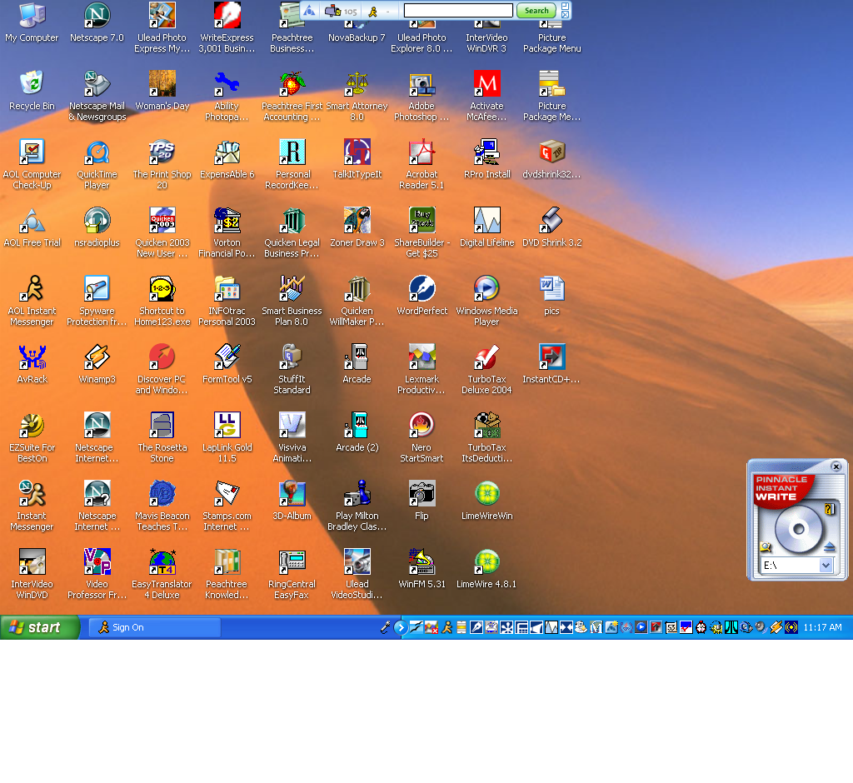Expand hidden system tray icons arrow
The image size is (853, 783).
[x=401, y=627]
